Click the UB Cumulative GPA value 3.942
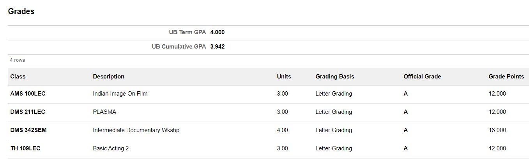This screenshot has width=529, height=162. (217, 47)
